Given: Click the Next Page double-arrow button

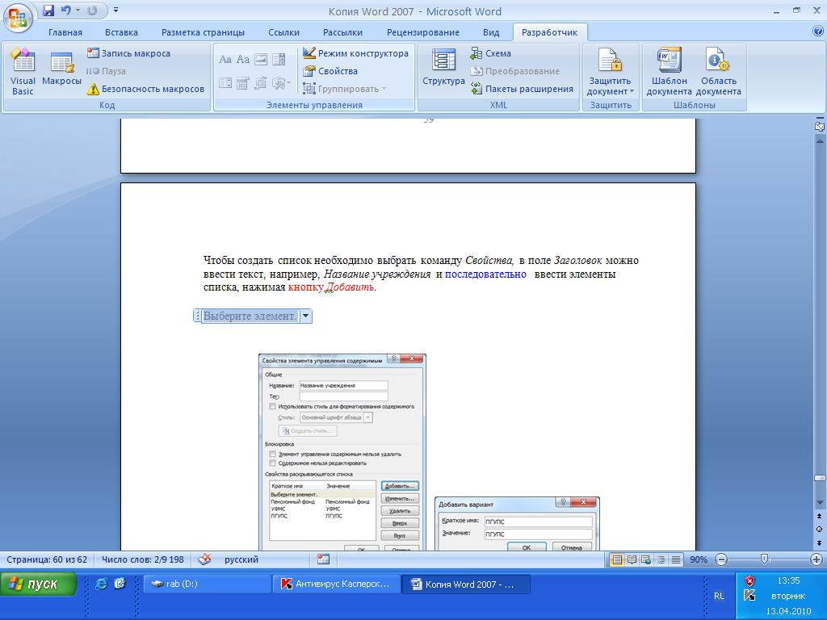Looking at the screenshot, I should point(820,543).
